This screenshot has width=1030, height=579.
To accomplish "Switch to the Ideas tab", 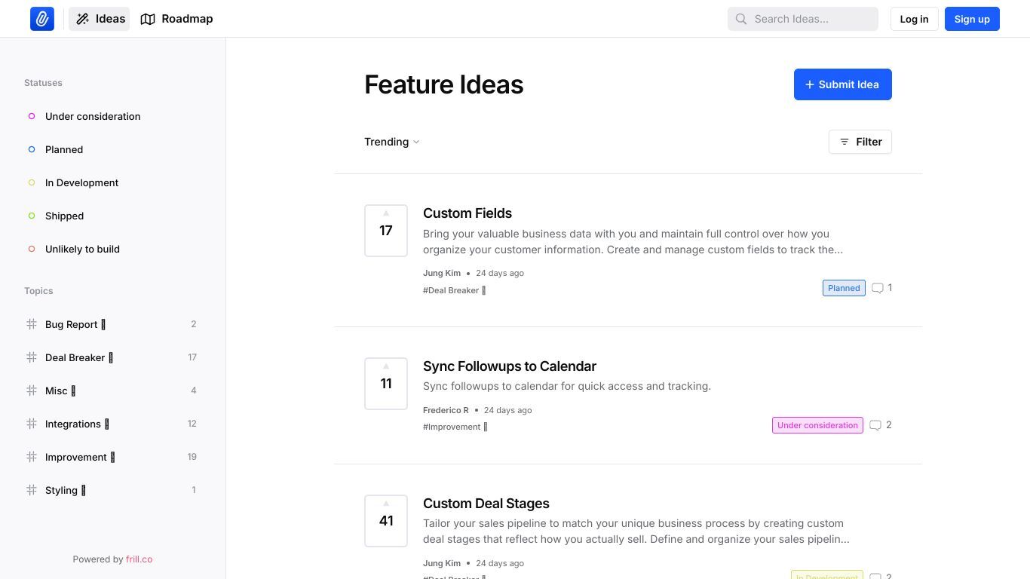I will coord(100,19).
